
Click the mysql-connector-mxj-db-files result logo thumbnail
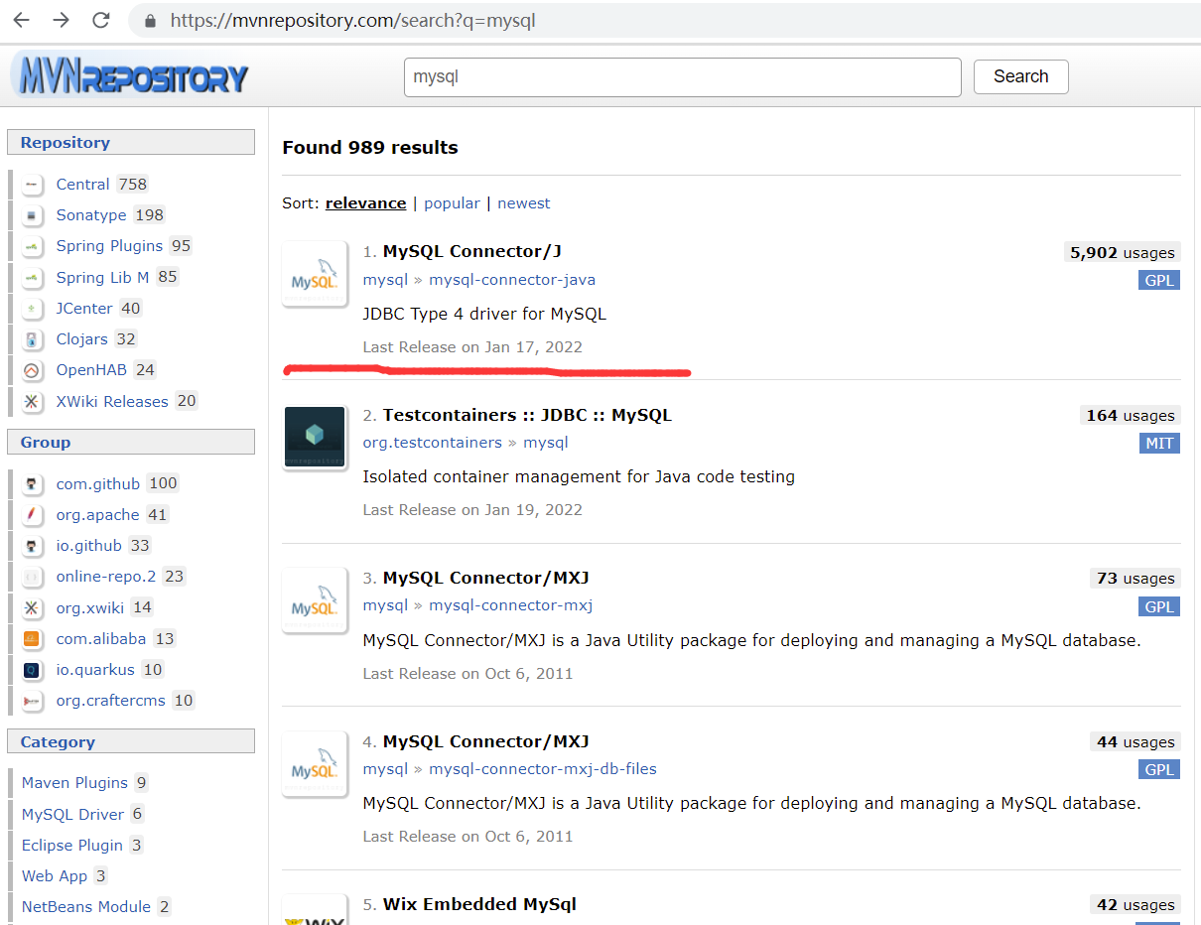[315, 763]
